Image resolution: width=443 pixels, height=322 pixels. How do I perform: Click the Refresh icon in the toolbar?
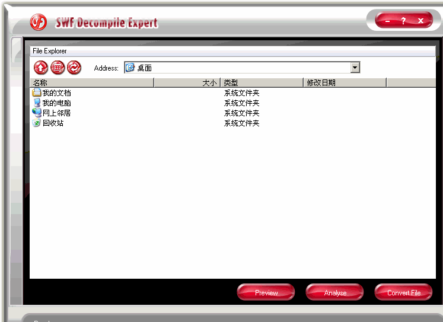pyautogui.click(x=74, y=68)
